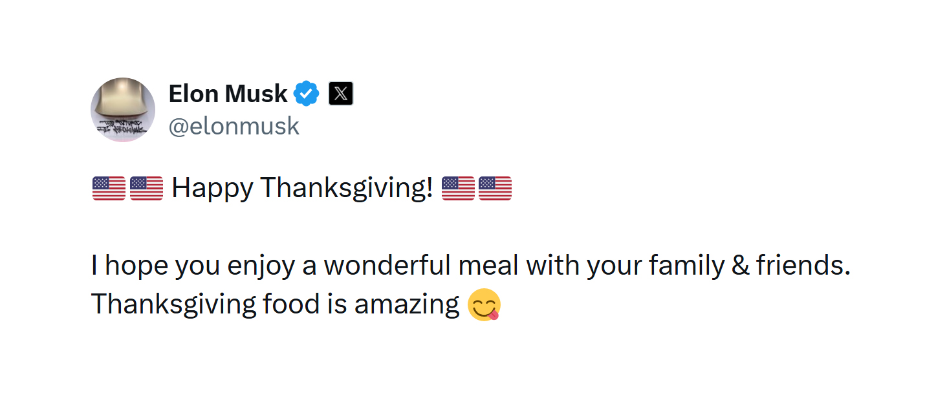Open the Elon Musk display name link

pos(228,94)
